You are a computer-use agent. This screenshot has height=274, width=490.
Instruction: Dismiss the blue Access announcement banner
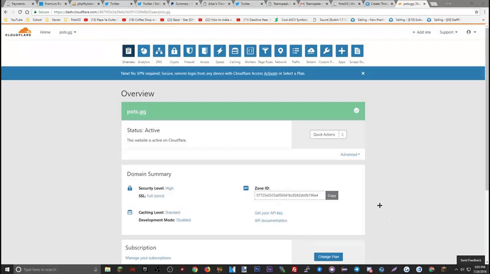[363, 73]
